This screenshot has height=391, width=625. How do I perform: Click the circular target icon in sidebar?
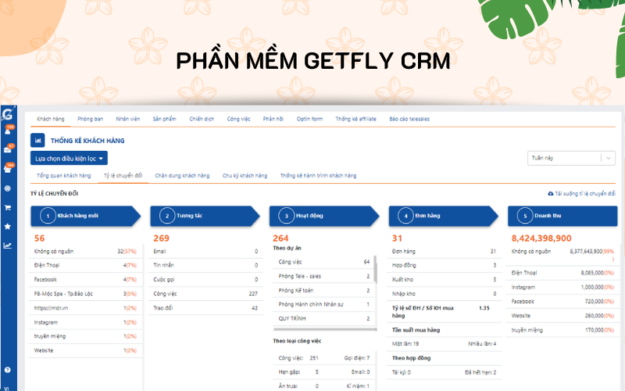[x=8, y=188]
